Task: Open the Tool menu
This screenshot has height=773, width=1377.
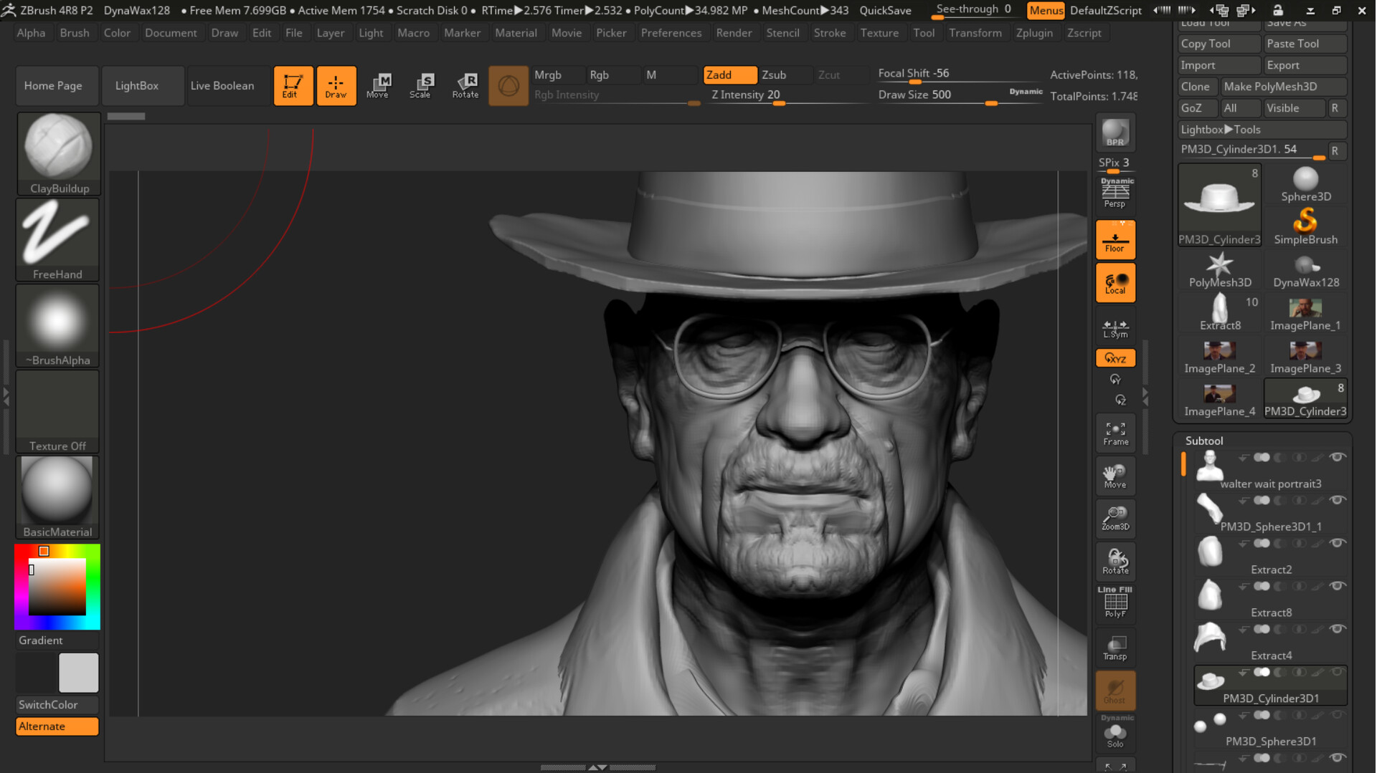Action: pos(924,32)
